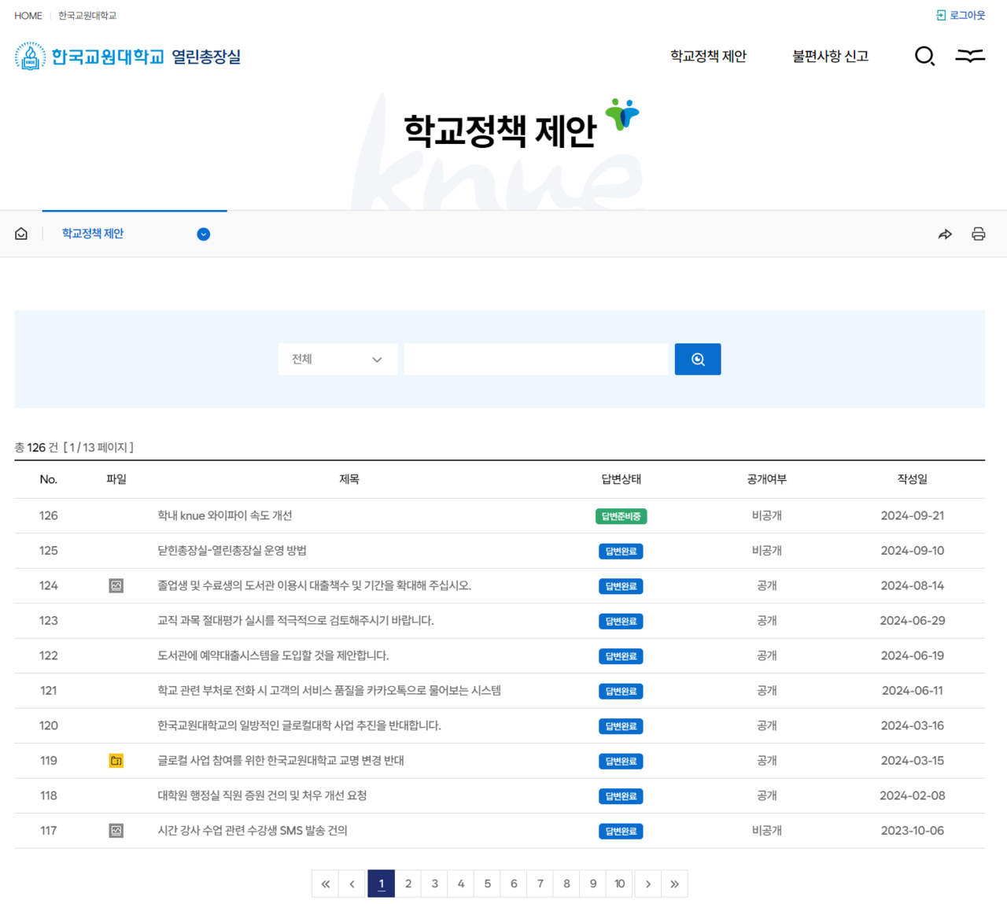Click inside the search text input field
This screenshot has height=904, width=1007.
click(536, 359)
